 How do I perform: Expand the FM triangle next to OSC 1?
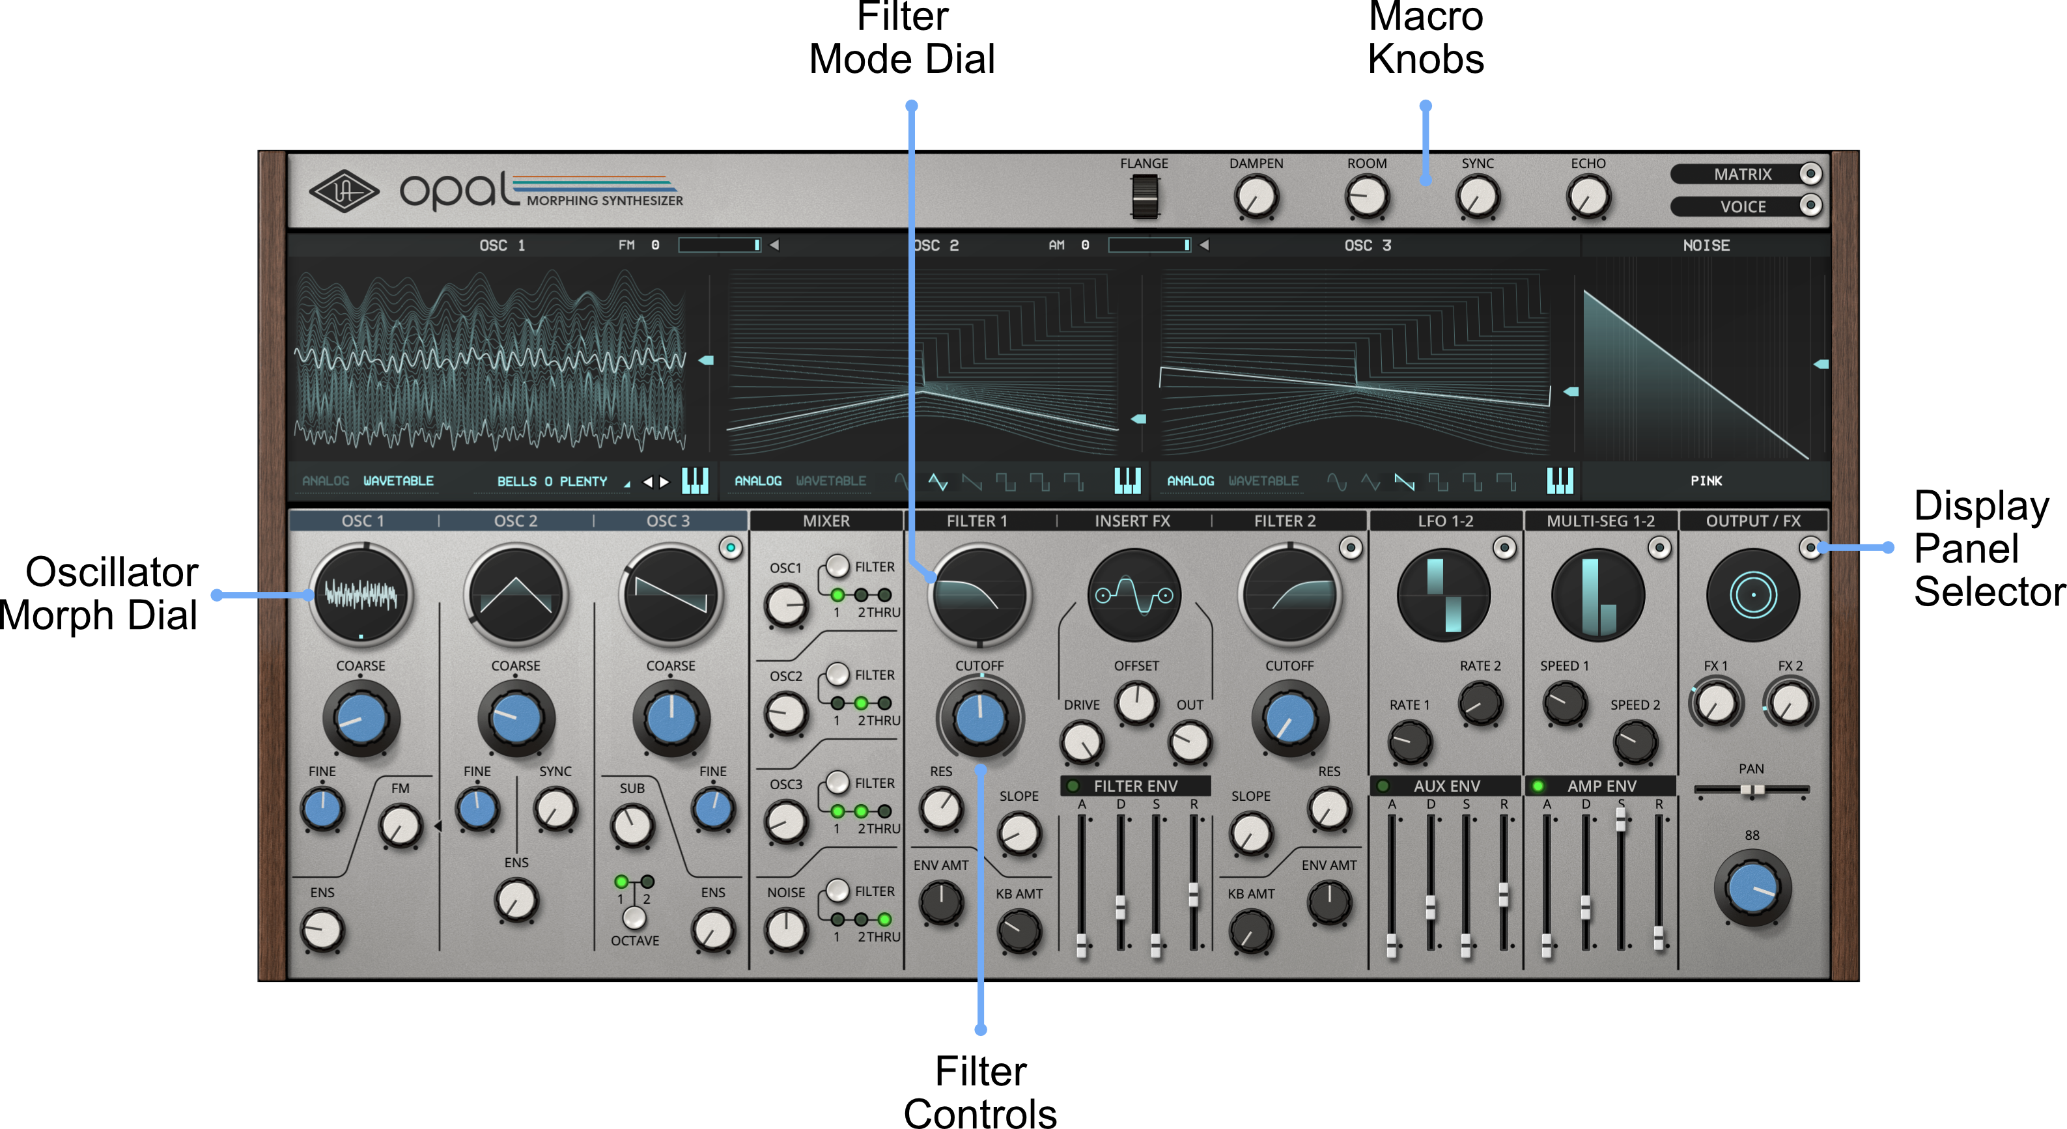(774, 245)
